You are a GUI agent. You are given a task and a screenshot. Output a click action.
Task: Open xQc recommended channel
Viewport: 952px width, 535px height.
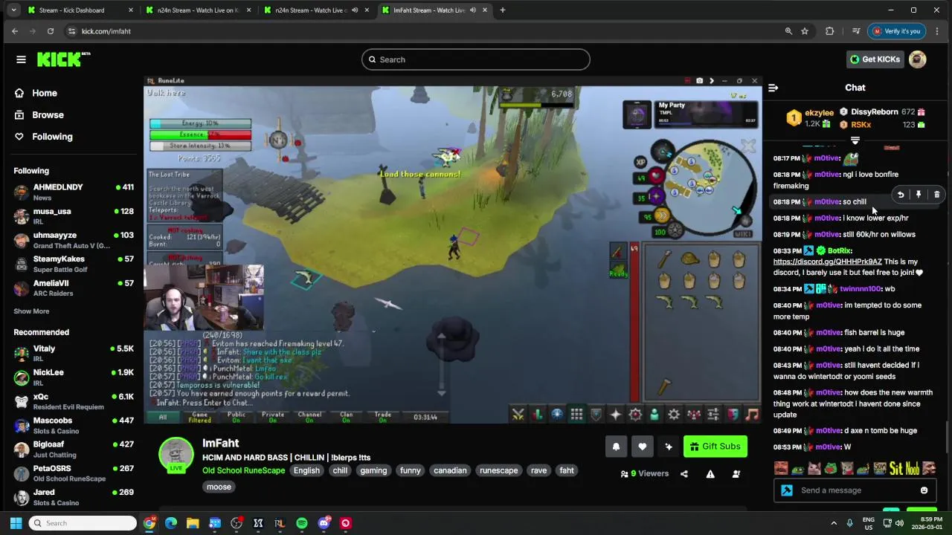(x=73, y=401)
